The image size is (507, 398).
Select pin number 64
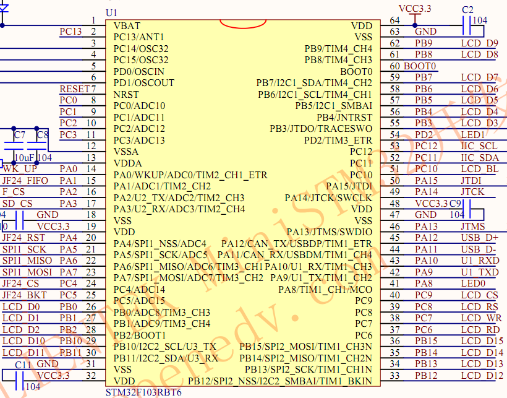coord(395,20)
